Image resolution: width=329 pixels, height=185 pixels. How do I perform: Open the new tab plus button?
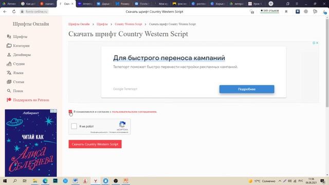click(x=271, y=4)
